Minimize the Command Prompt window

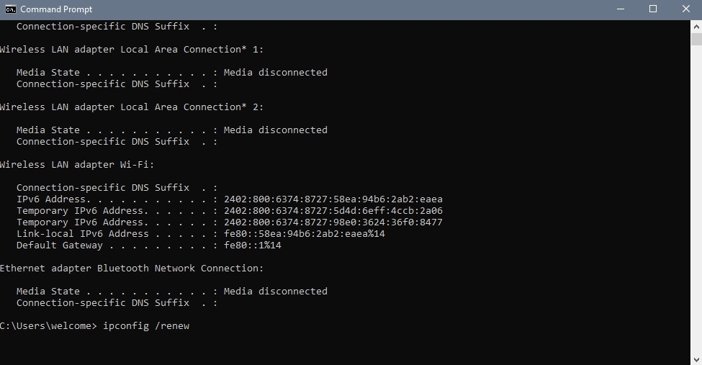tap(621, 9)
